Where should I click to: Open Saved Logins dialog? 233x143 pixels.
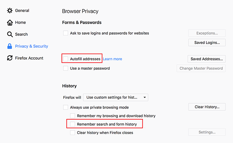coord(207,43)
